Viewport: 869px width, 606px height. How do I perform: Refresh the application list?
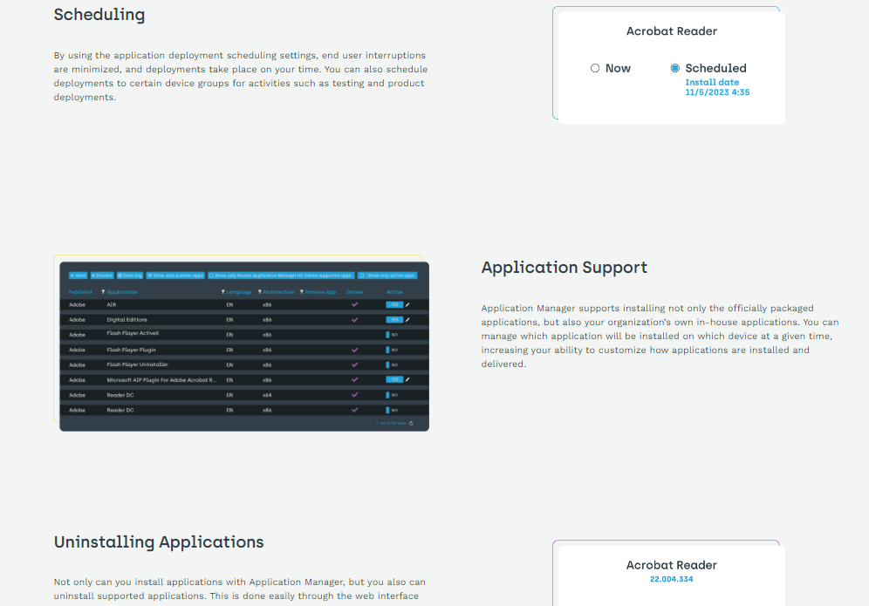[413, 423]
